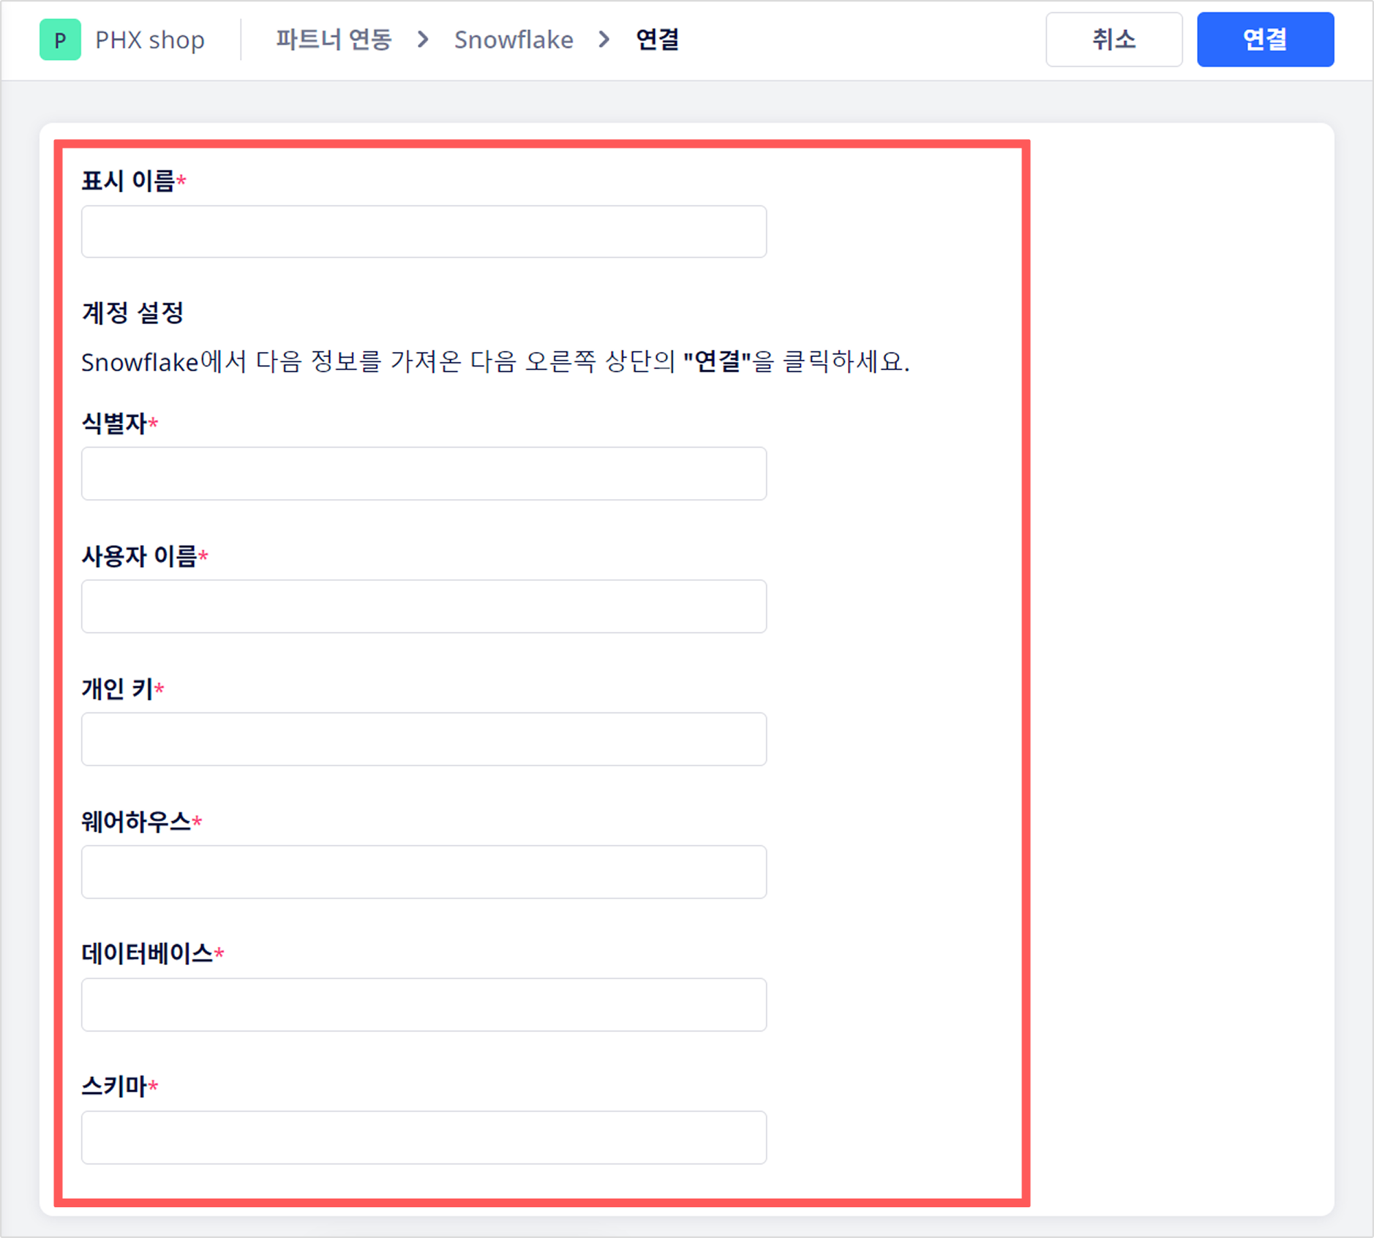Open the PHX shop name in header

point(150,40)
